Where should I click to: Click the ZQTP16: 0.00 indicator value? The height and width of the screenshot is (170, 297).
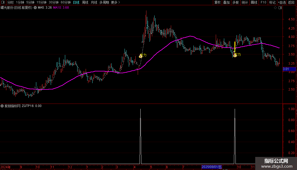point(32,106)
